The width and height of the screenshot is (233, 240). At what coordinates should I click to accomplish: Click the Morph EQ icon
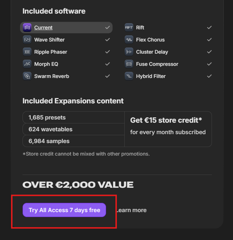(27, 64)
